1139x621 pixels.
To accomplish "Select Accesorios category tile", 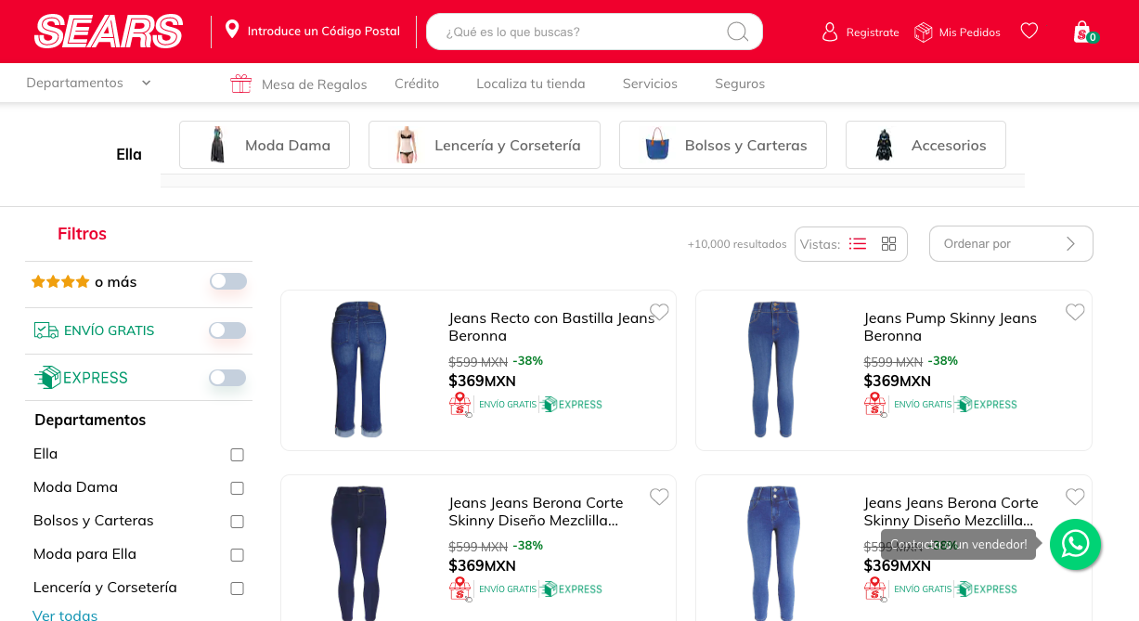I will (925, 145).
